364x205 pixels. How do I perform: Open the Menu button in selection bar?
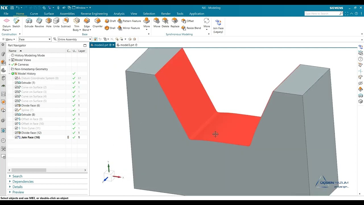click(x=9, y=39)
